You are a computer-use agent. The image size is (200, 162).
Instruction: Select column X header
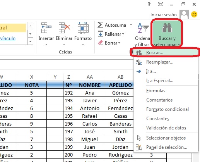[x=32, y=77]
